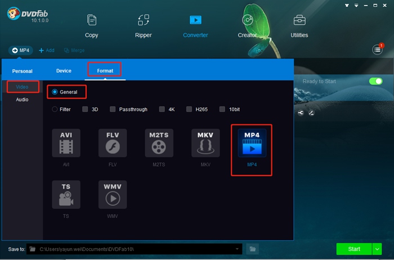Open the task queue list icon
Screen dimensions: 394x260
click(x=377, y=50)
